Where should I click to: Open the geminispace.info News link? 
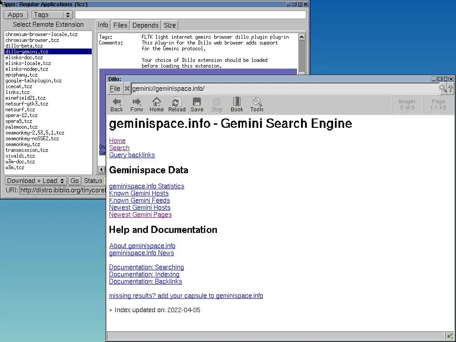pos(141,253)
